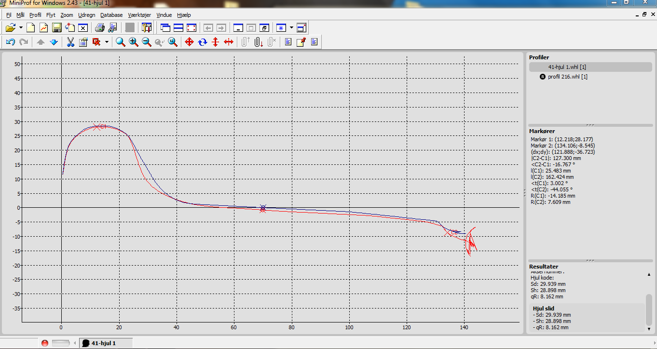
Task: Click the left arrow beside document tab
Action: pos(75,343)
